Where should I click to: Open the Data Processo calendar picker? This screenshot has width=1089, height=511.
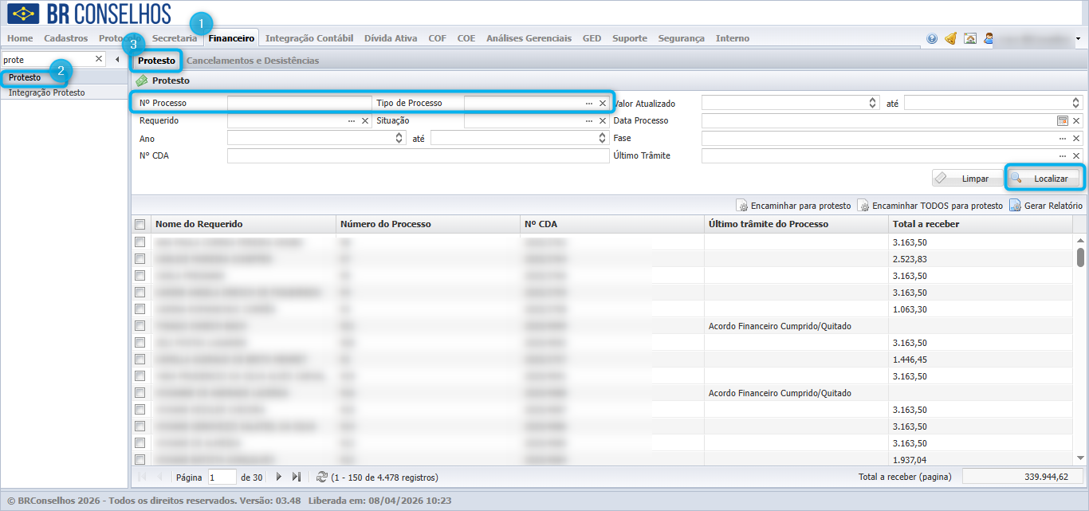(x=1062, y=120)
